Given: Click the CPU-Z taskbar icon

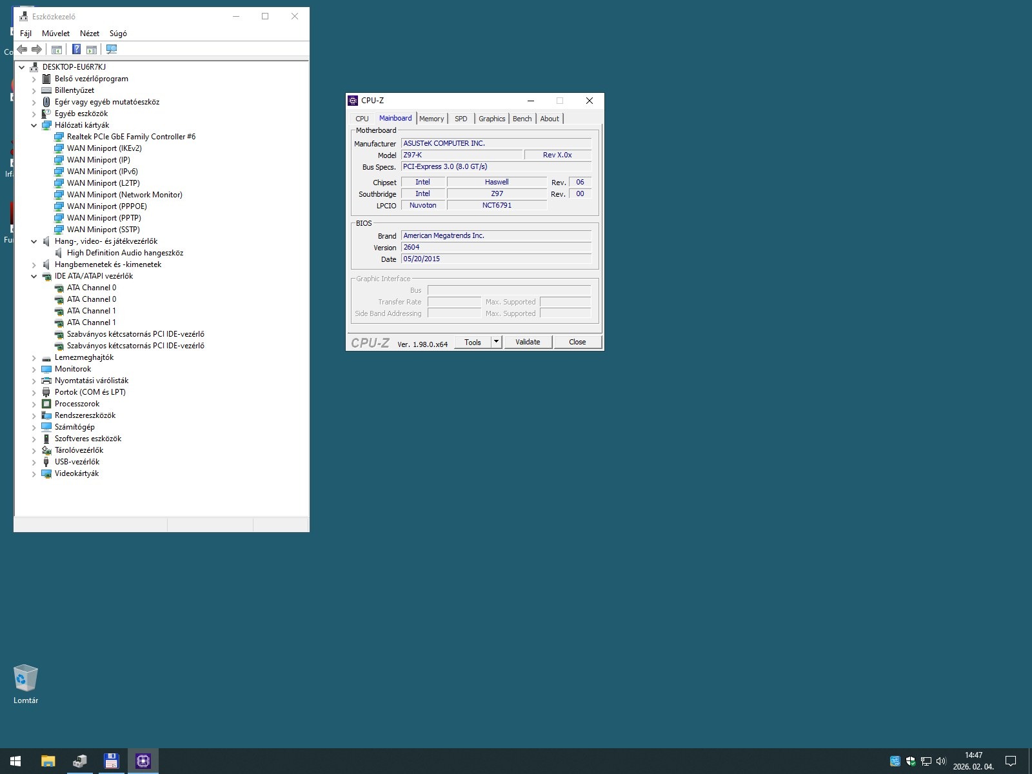Looking at the screenshot, I should (x=143, y=761).
